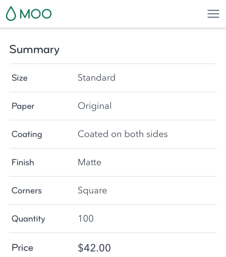The width and height of the screenshot is (226, 257).
Task: Select the Size row label
Action: (20, 78)
